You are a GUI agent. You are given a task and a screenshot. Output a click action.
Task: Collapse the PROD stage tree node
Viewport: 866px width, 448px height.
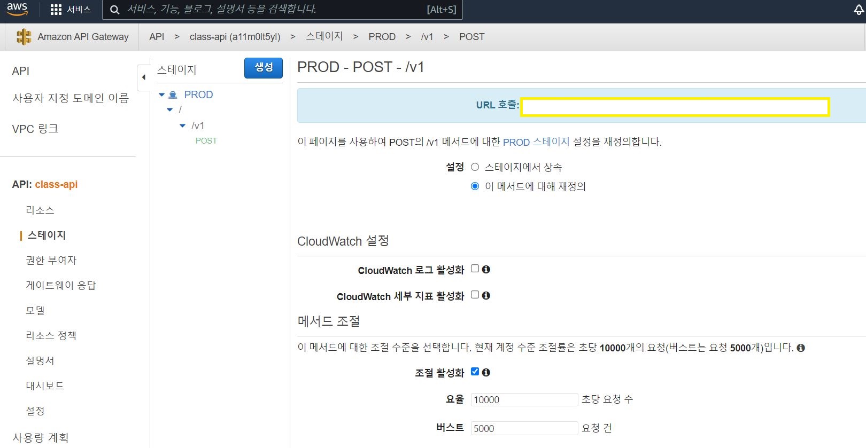point(161,95)
